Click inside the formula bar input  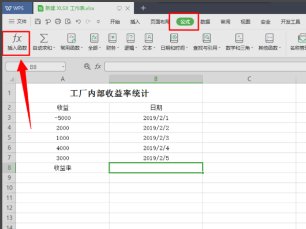(x=205, y=67)
